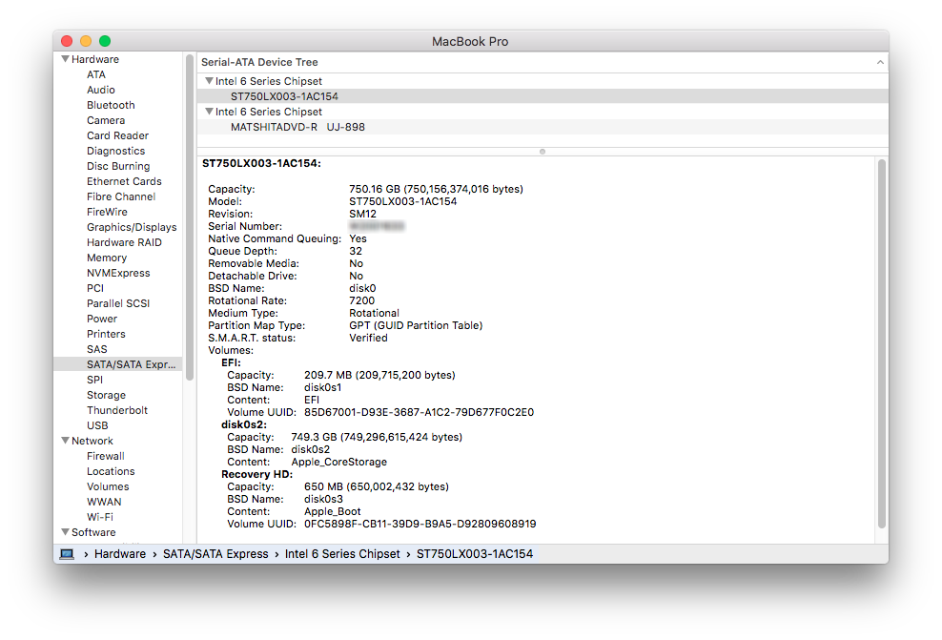This screenshot has width=942, height=640.
Task: Open Locations under Network
Action: click(x=111, y=472)
